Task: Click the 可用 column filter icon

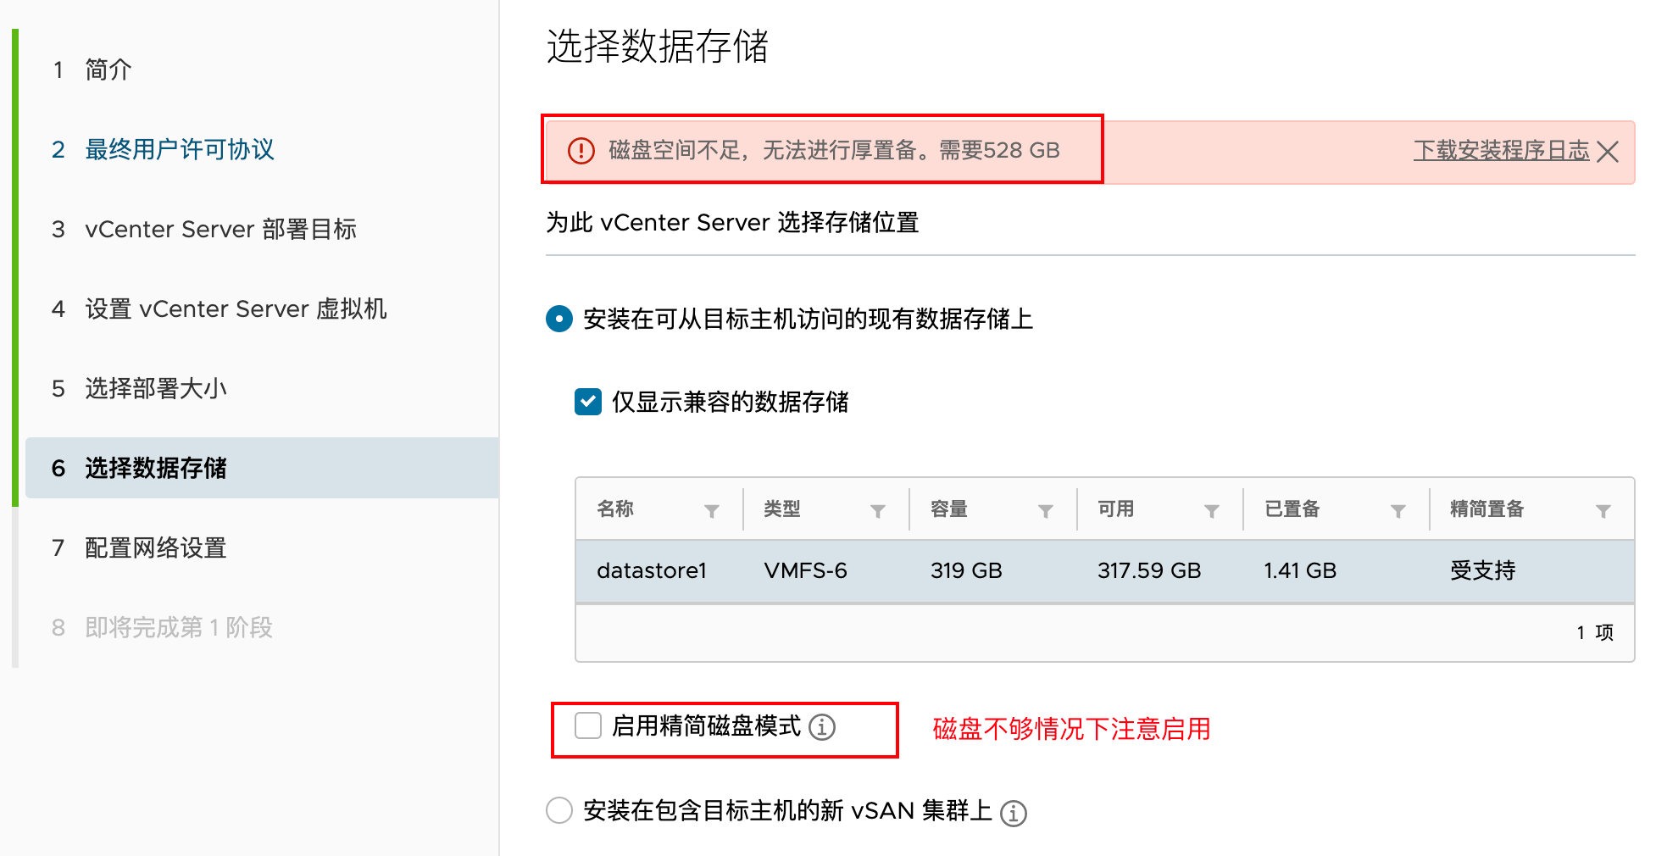Action: tap(1212, 511)
